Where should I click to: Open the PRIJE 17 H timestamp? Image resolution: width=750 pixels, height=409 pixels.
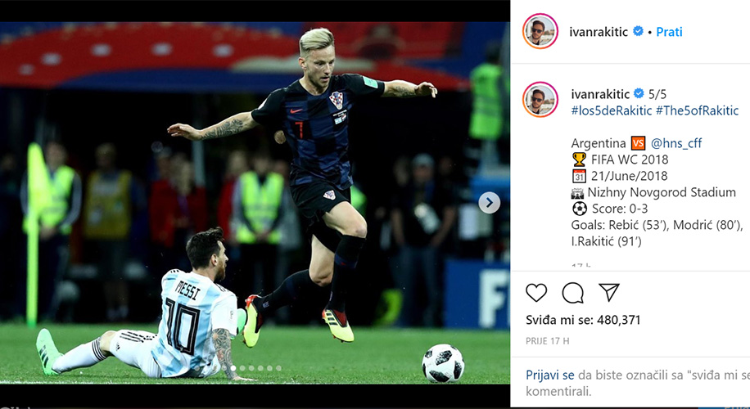(548, 341)
